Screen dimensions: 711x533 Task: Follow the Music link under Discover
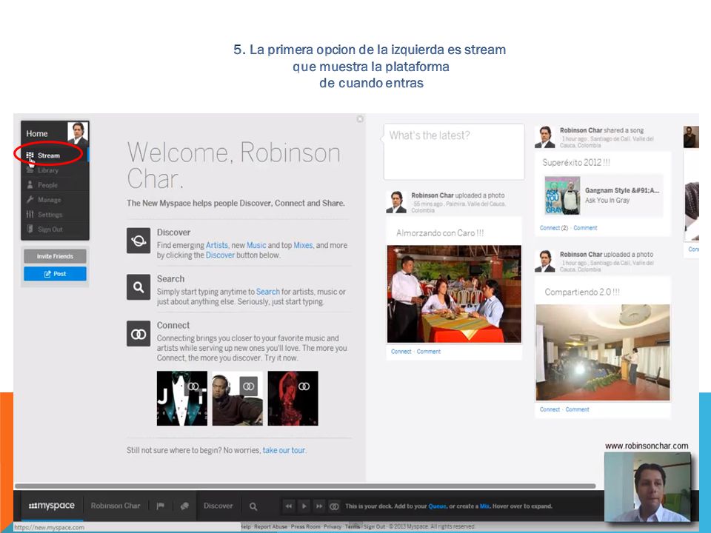click(256, 245)
